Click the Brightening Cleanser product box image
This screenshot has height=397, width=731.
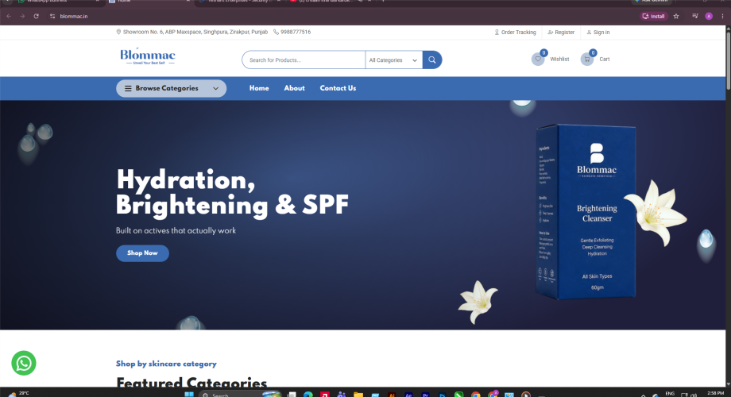pos(586,211)
